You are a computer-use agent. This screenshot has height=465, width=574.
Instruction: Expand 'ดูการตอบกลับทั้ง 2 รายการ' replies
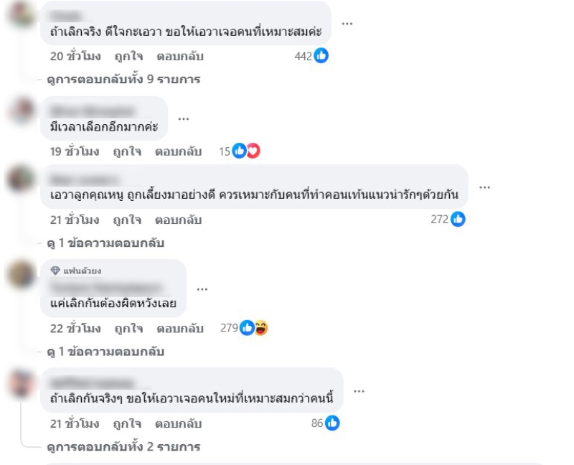tap(123, 446)
